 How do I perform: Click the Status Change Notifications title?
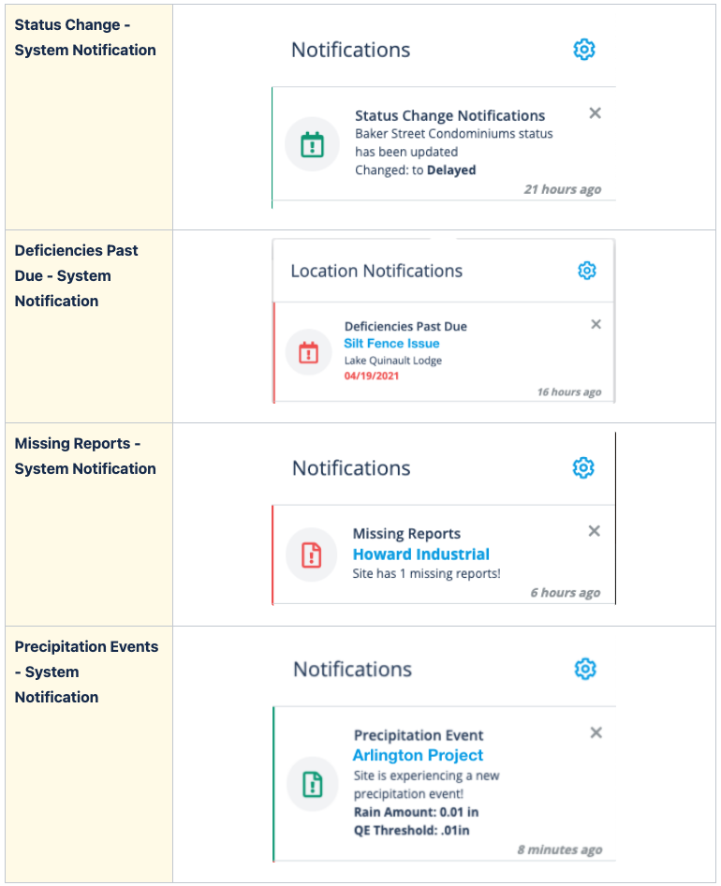[x=449, y=116]
